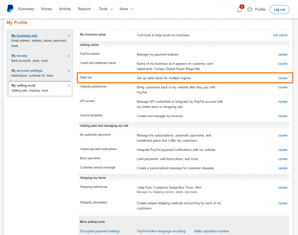Open the Activity tab
This screenshot has height=235, width=298.
(x=65, y=9)
